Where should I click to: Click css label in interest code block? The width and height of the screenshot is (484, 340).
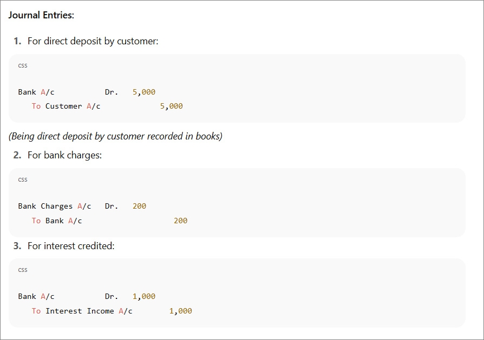[x=23, y=270]
